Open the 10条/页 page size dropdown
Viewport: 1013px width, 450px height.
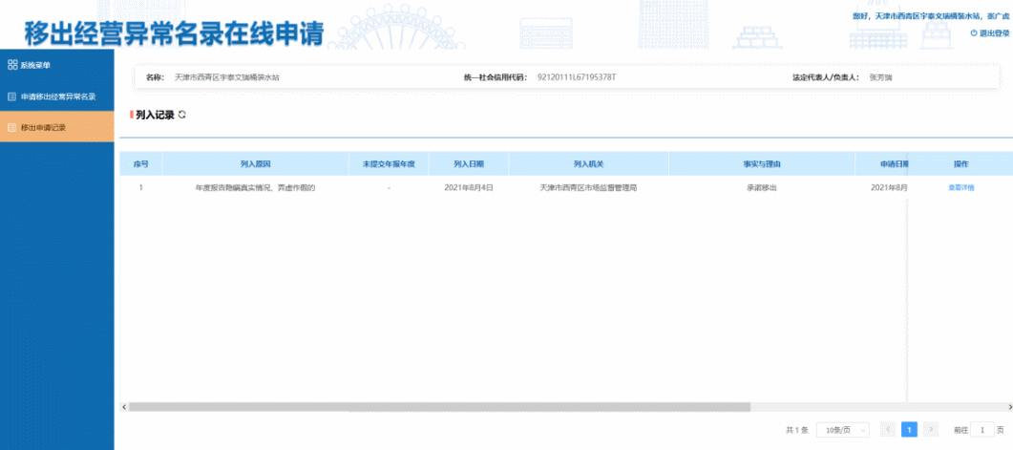click(x=846, y=430)
